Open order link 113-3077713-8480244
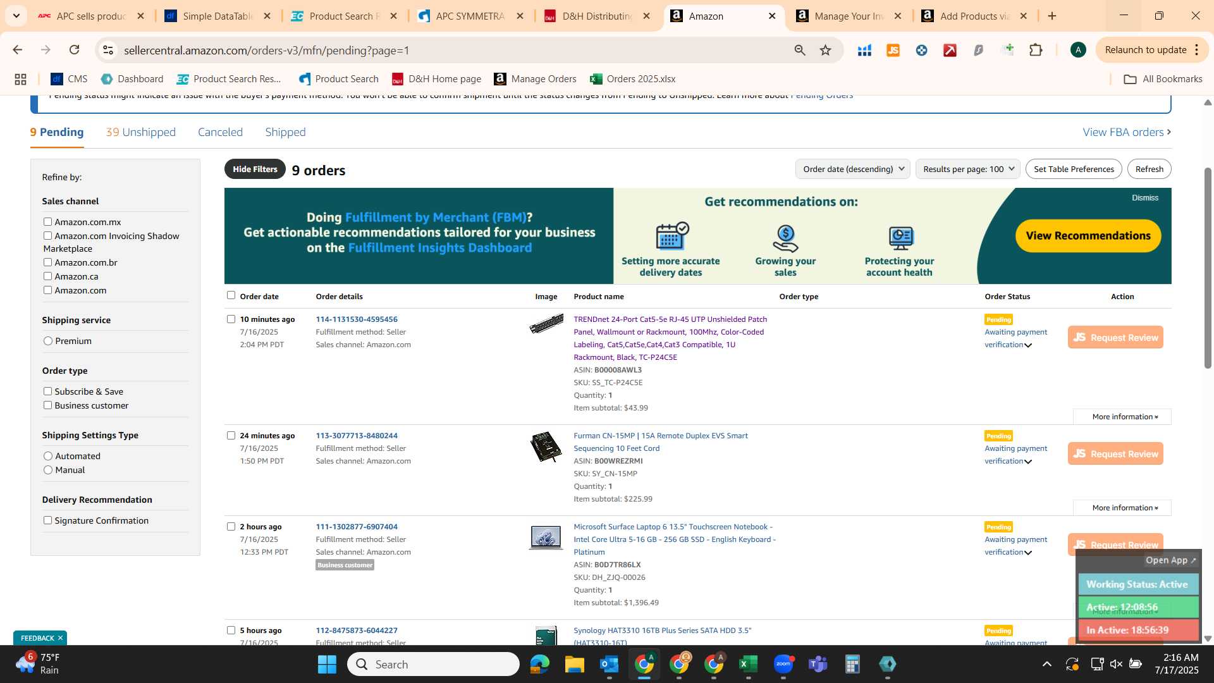 click(357, 436)
